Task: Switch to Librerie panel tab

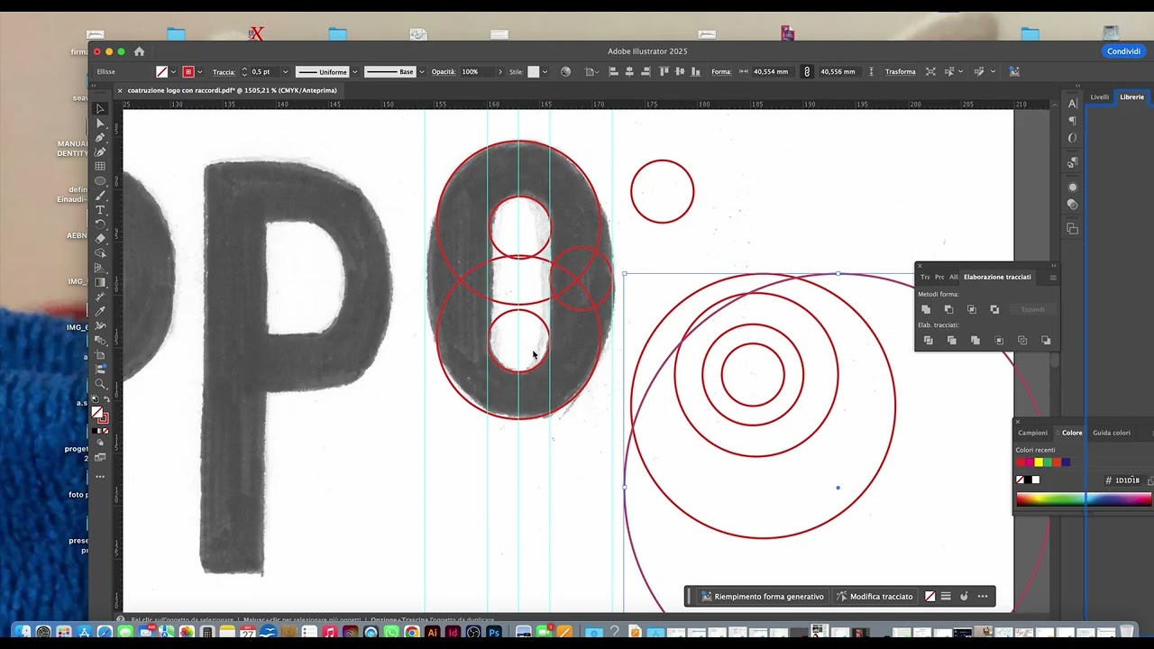Action: coord(1131,96)
